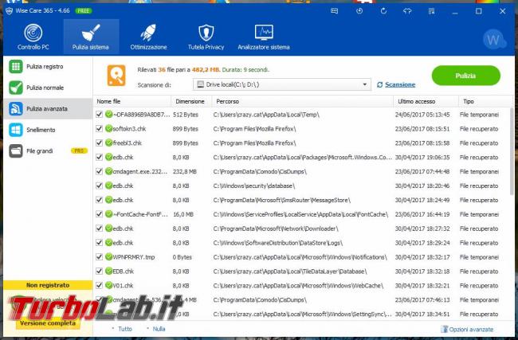Open Snellimento in sidebar
Screen dimensions: 518x340
coord(48,130)
